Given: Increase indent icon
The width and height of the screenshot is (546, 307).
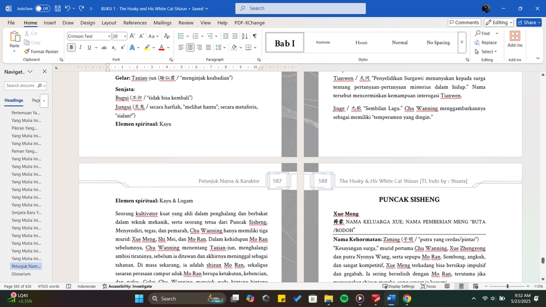Looking at the screenshot, I should (235, 36).
